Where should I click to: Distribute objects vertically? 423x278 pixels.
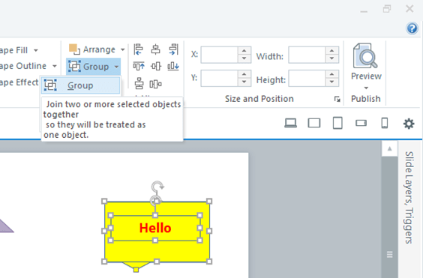coord(139,84)
